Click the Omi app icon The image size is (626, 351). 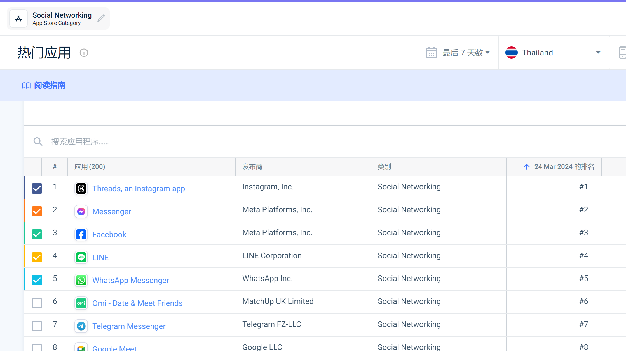pyautogui.click(x=81, y=303)
